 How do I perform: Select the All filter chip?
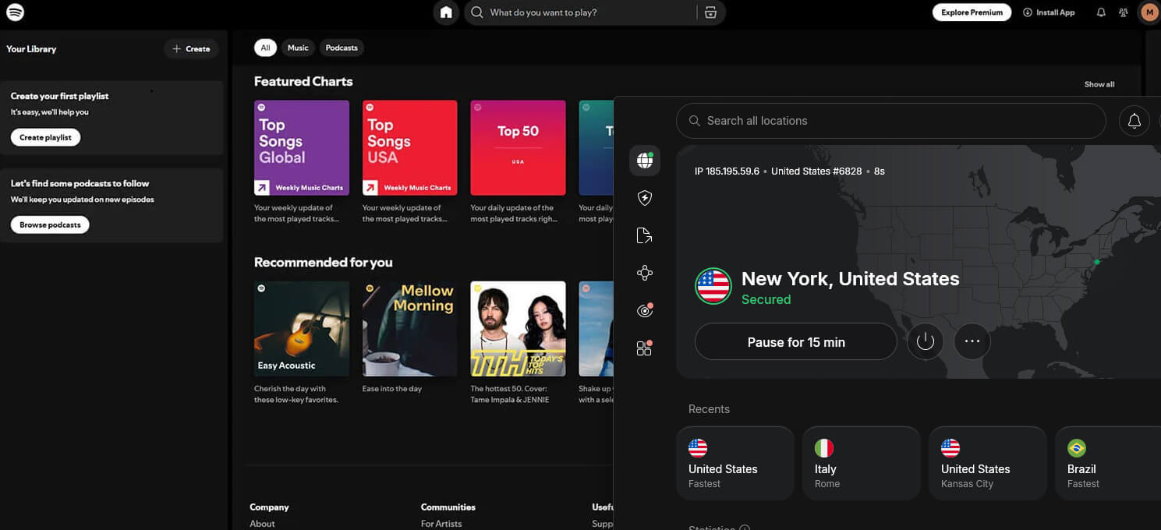point(265,48)
